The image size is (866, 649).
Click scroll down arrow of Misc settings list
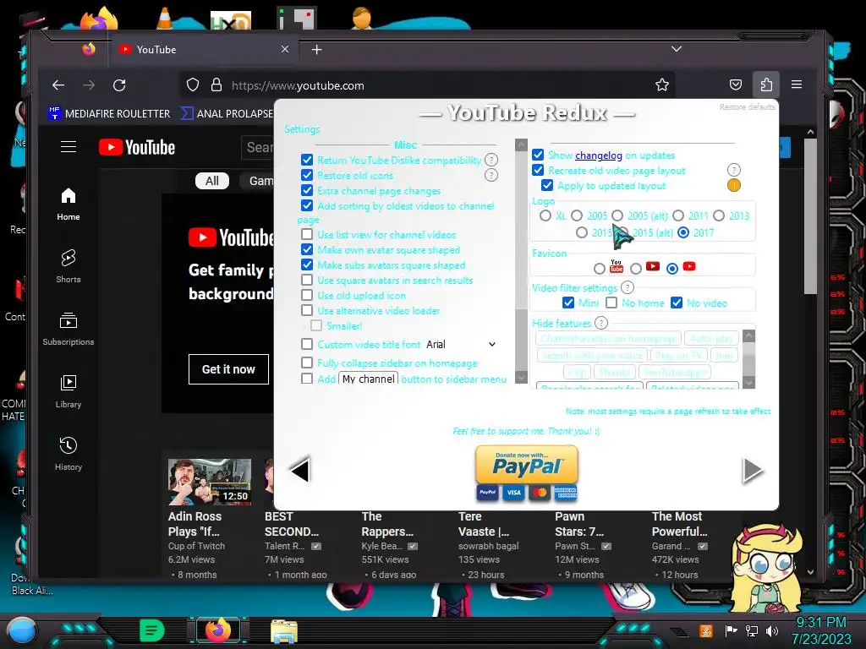[x=521, y=378]
